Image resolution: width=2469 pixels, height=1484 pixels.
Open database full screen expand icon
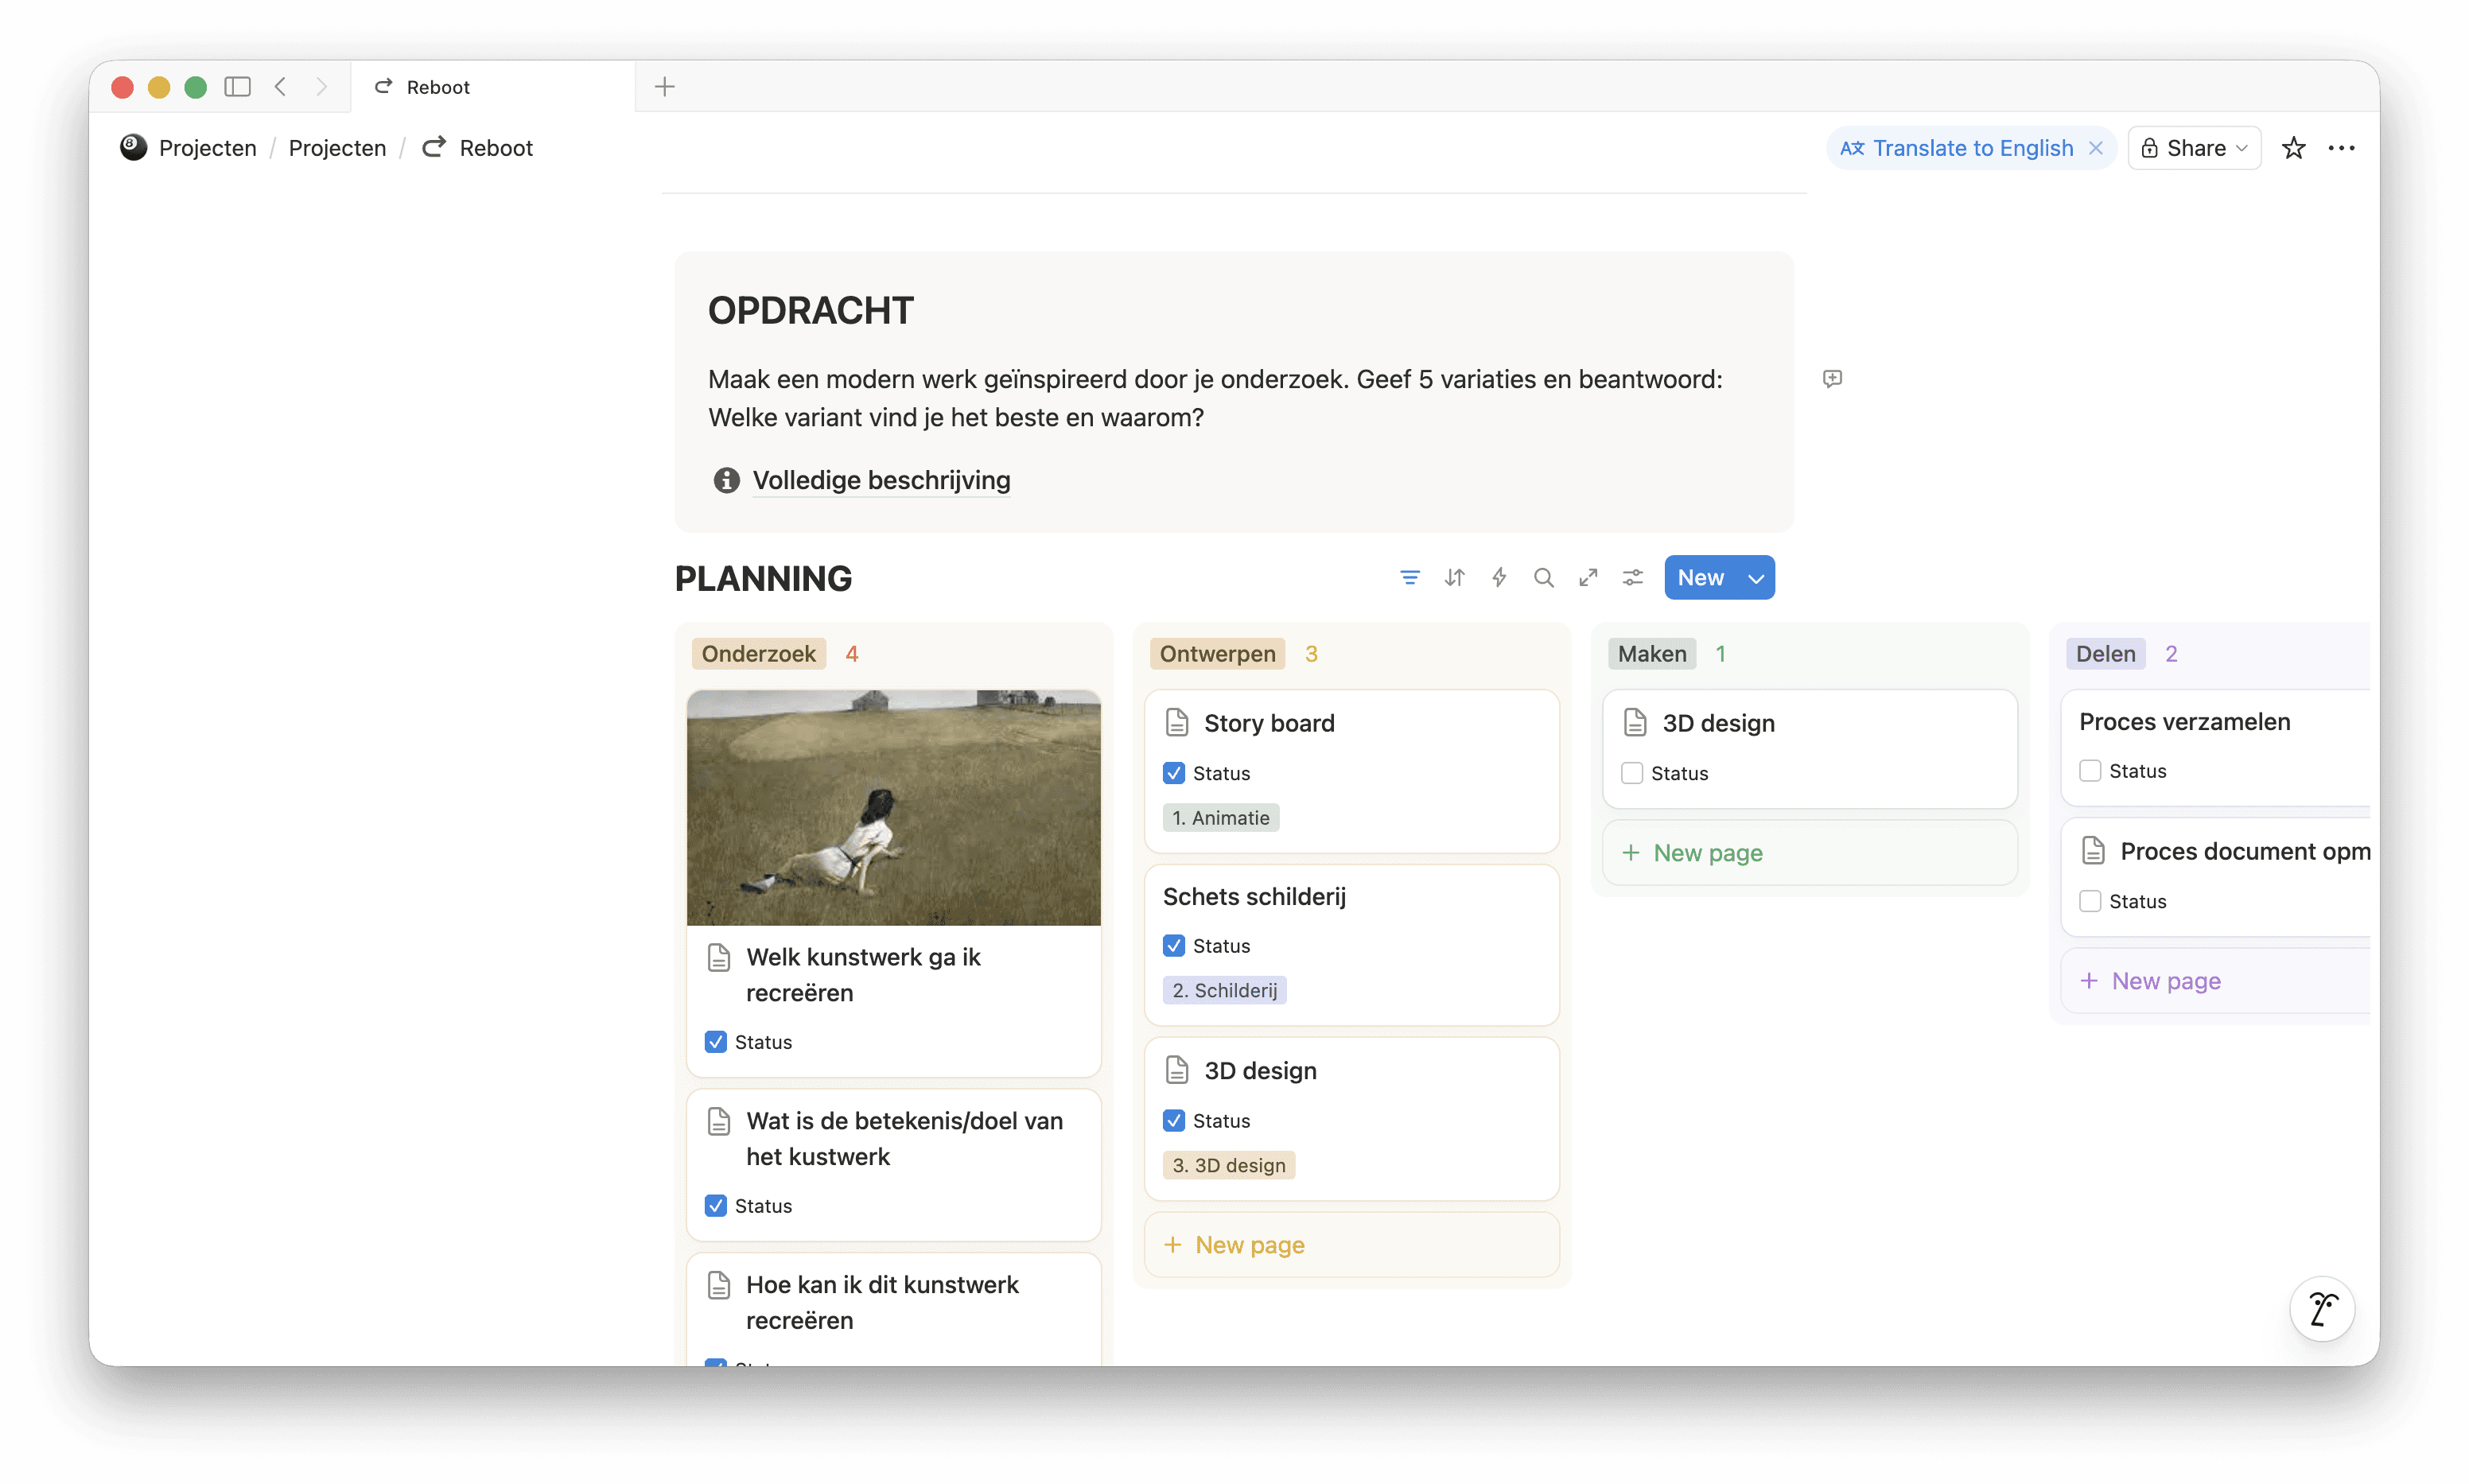[1588, 578]
